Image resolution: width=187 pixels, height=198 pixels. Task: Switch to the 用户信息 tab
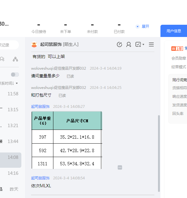(x=174, y=31)
